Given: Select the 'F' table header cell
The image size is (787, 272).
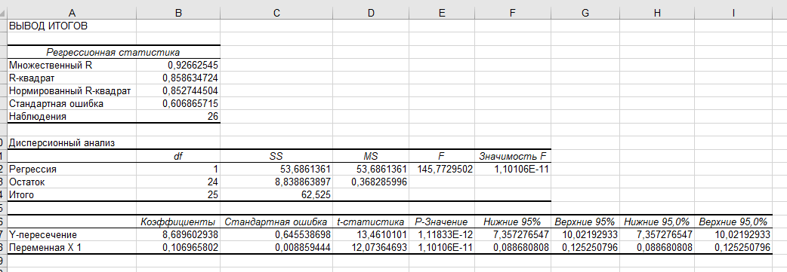Looking at the screenshot, I should click(x=442, y=156).
